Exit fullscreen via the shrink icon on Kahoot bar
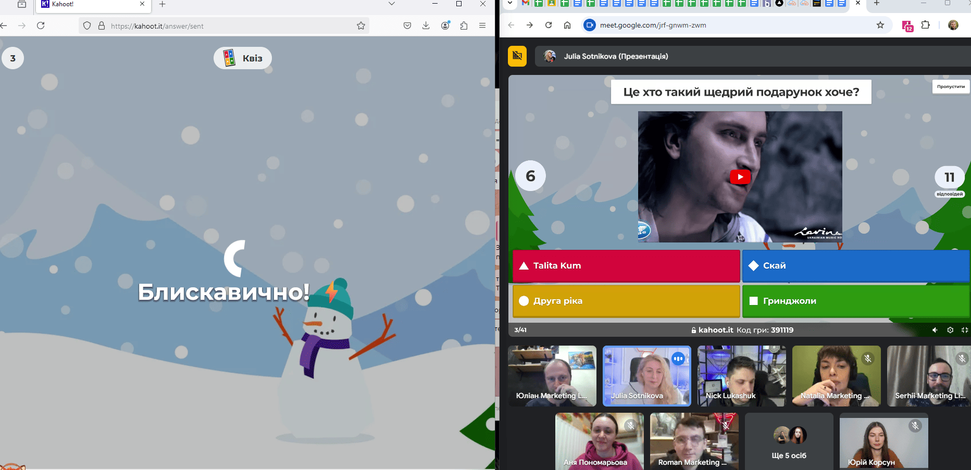 (x=965, y=330)
